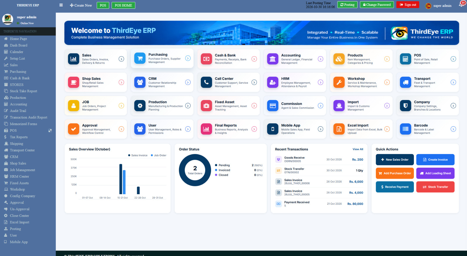
Task: Open the Shop Sales cup icon
Action: pos(74,82)
